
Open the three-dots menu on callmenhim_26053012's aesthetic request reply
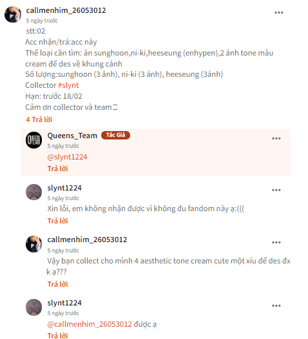[x=276, y=242]
